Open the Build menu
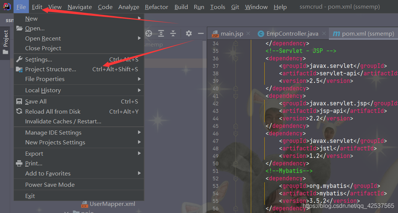The height and width of the screenshot is (213, 398). coord(181,7)
